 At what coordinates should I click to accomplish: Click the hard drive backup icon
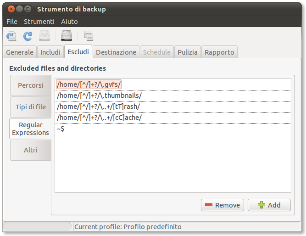pos(67,35)
